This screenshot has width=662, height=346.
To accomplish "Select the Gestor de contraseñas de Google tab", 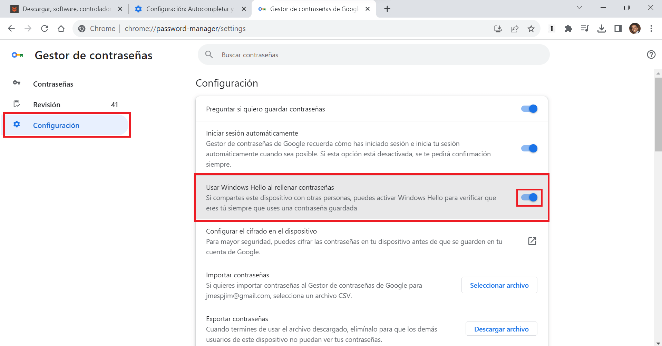I will coord(314,9).
